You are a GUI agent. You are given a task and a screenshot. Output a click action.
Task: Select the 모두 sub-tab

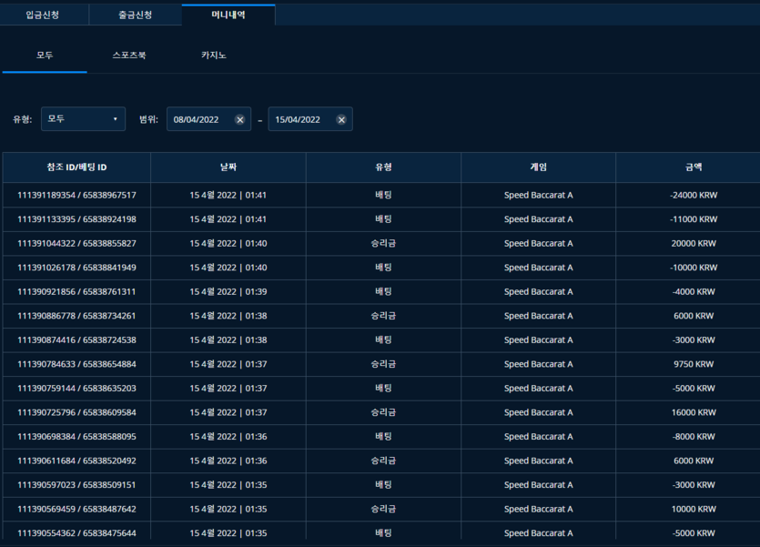(x=45, y=56)
